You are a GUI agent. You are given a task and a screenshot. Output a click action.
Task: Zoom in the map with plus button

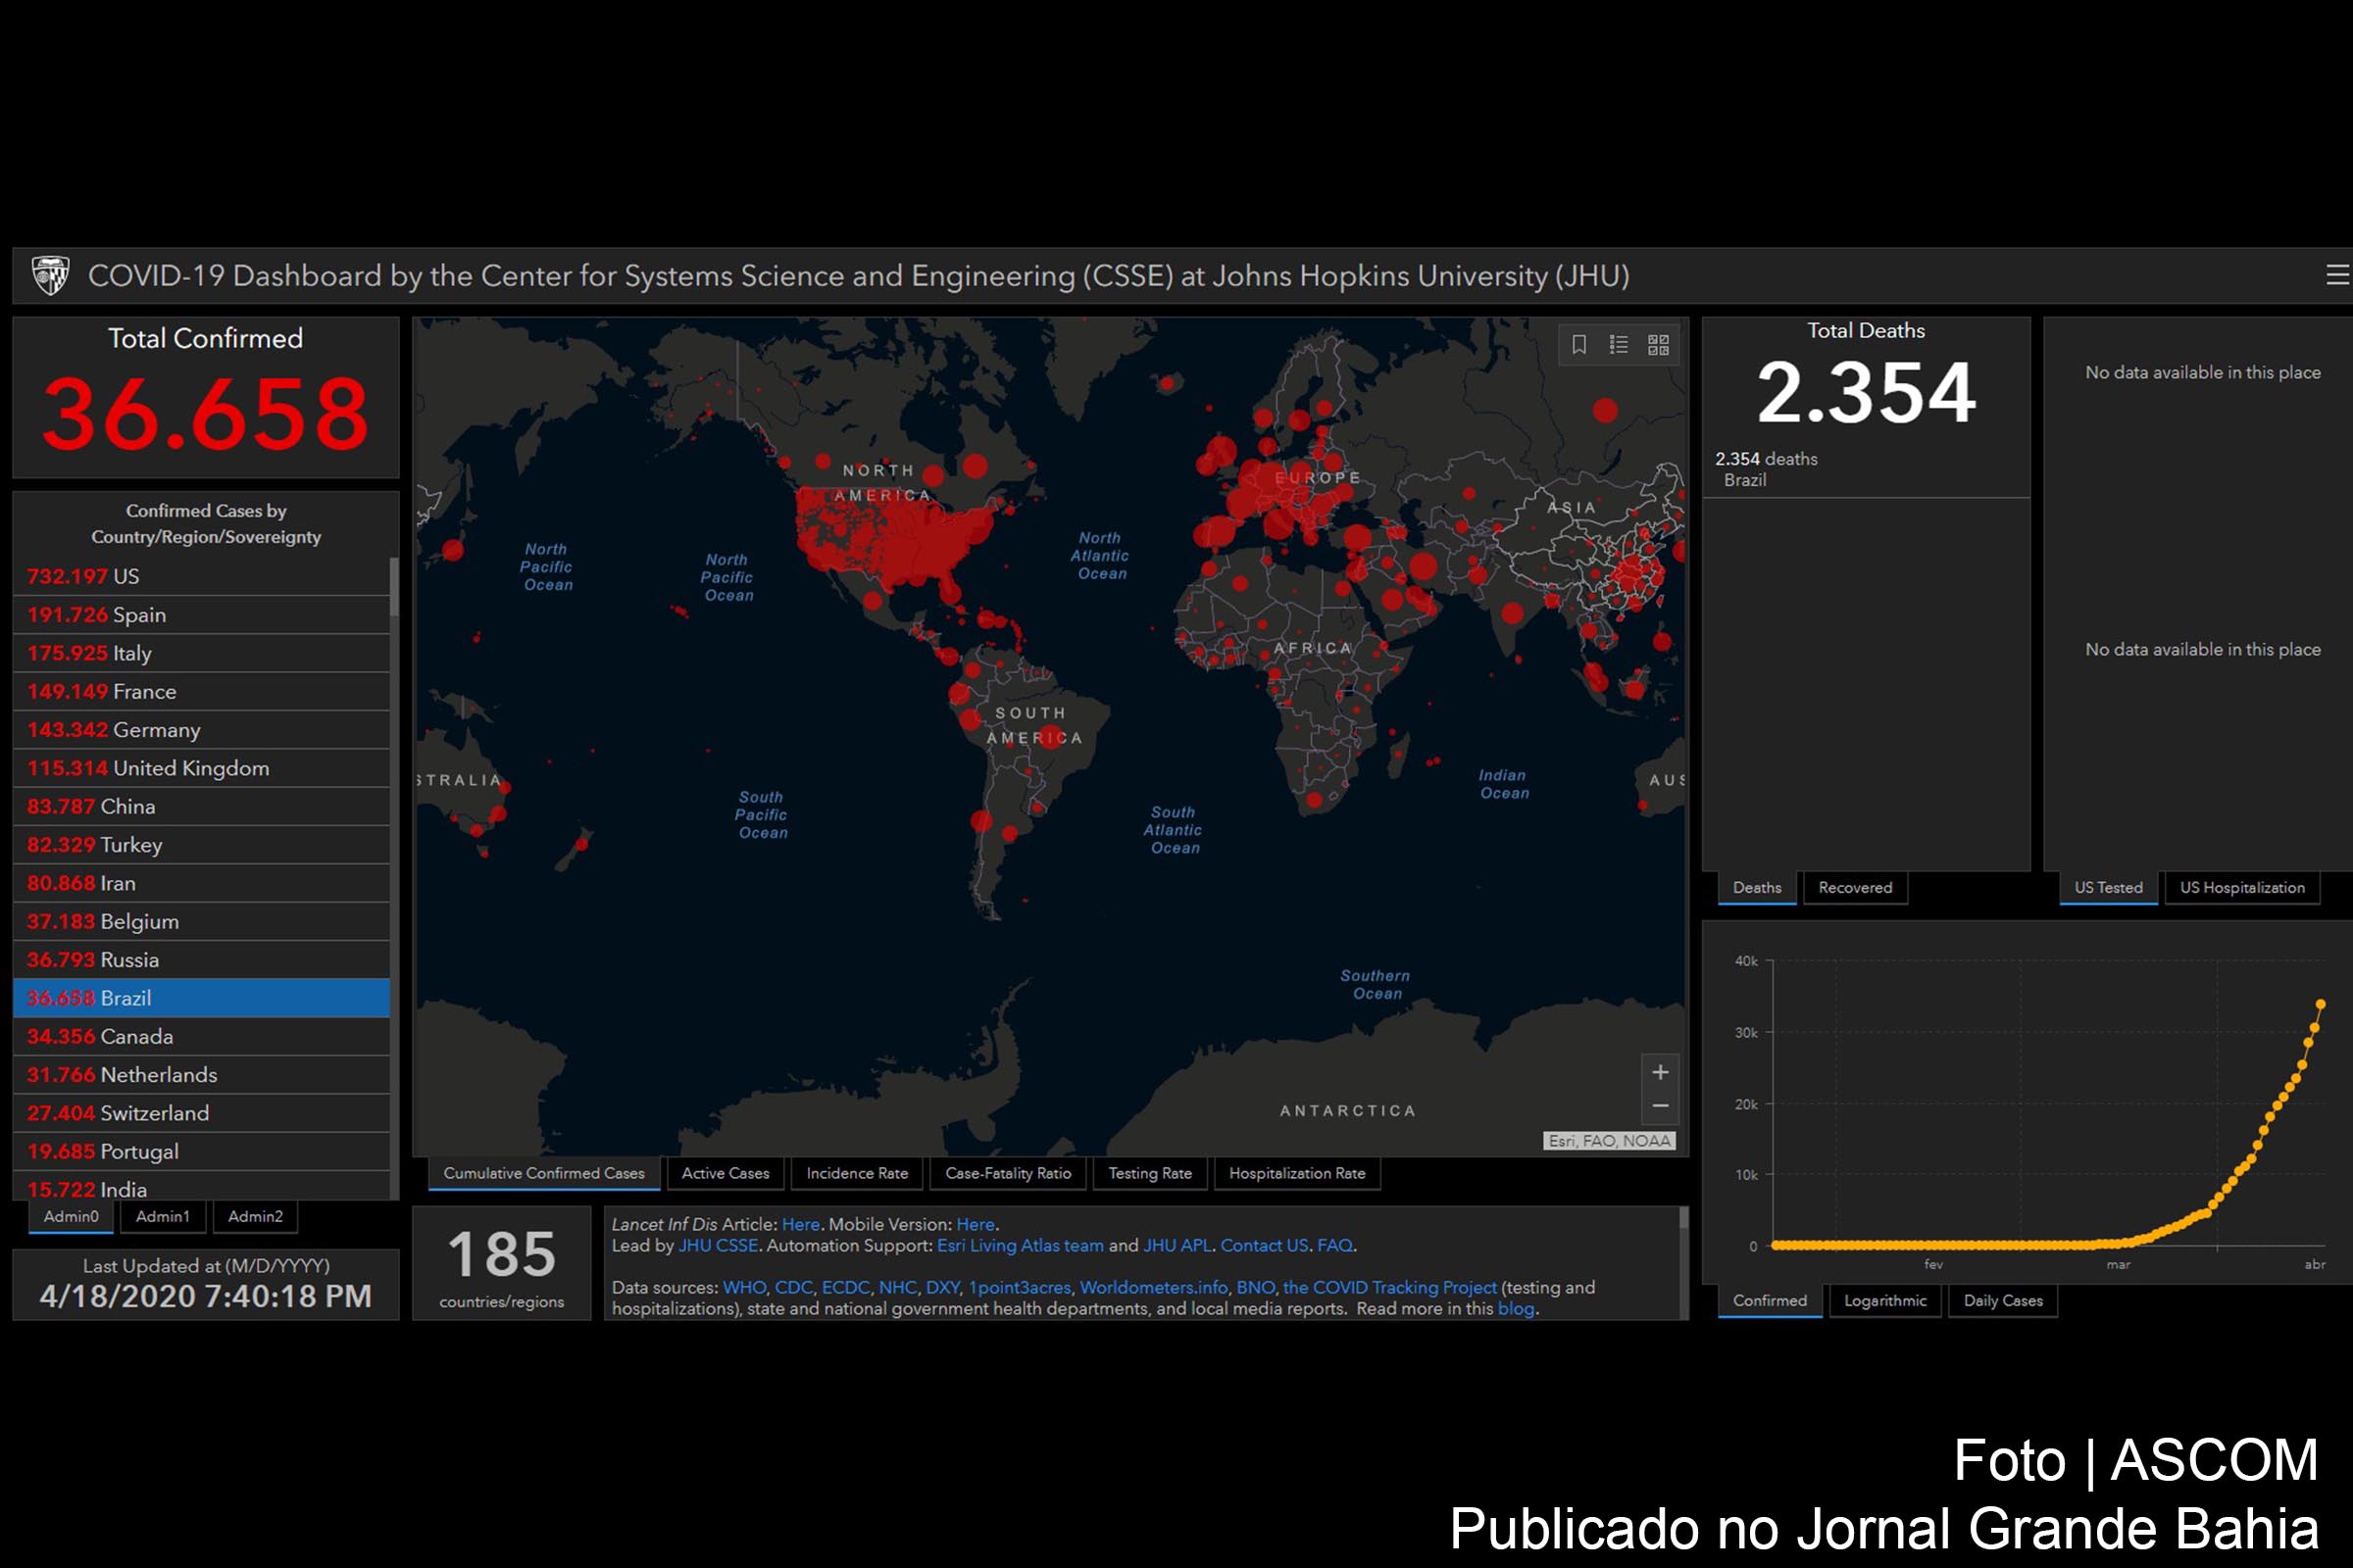[1661, 1072]
